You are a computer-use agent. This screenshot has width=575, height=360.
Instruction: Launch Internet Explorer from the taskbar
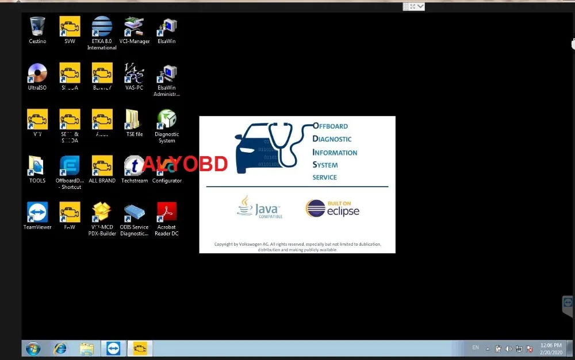60,349
